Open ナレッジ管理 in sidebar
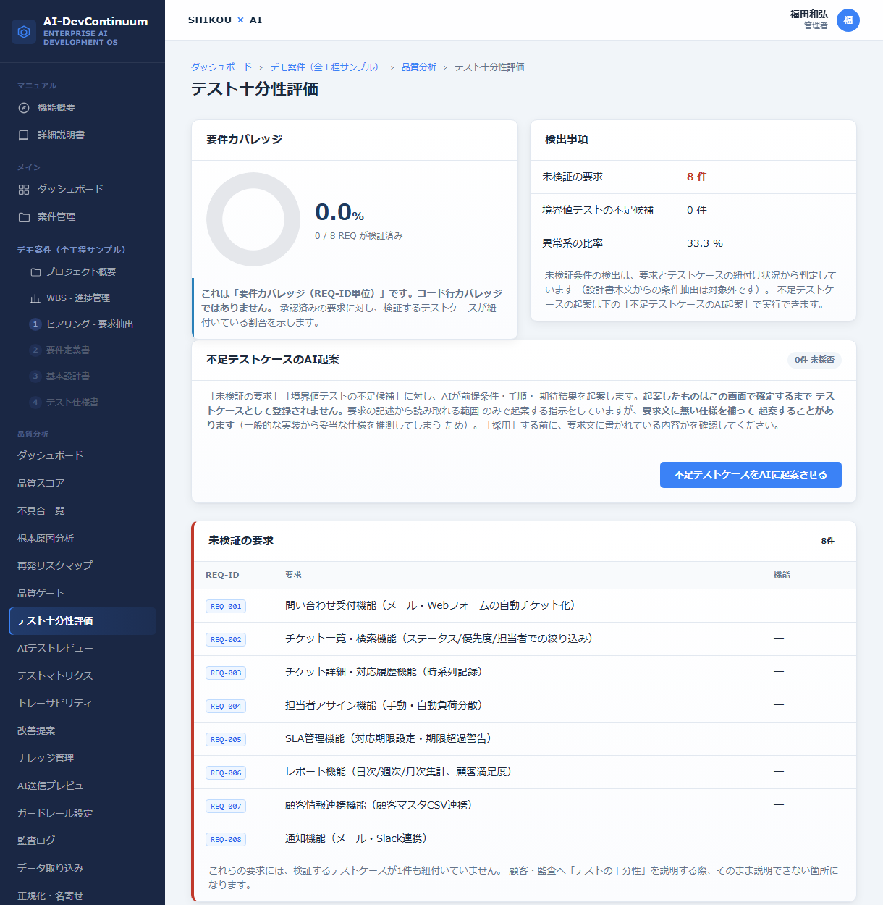The image size is (883, 905). click(x=83, y=759)
